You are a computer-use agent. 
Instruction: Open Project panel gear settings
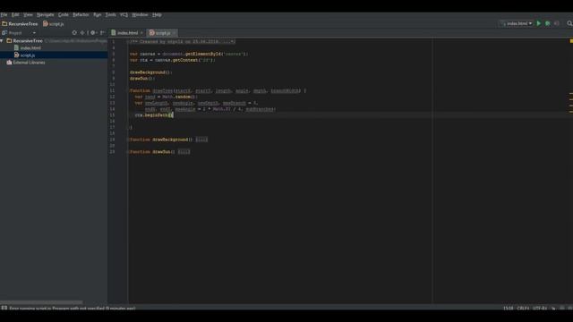(x=93, y=32)
